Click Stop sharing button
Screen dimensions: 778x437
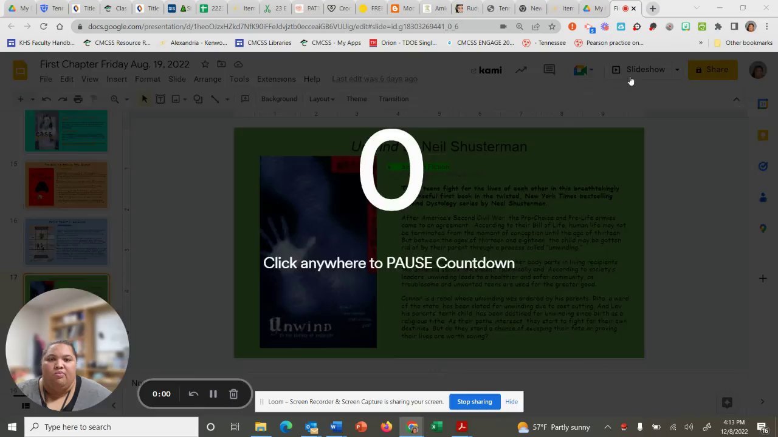click(x=475, y=402)
